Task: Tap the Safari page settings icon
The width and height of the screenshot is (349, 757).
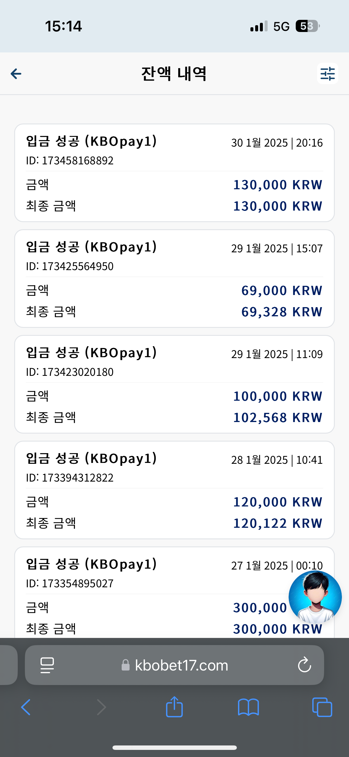Action: [47, 665]
